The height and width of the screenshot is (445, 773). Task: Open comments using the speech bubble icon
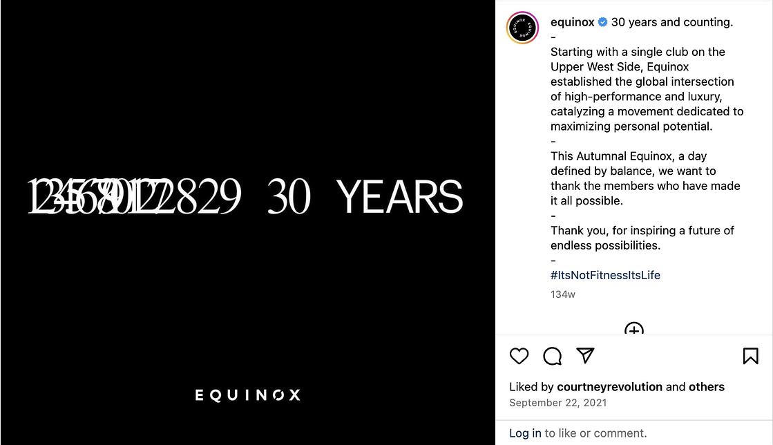click(552, 356)
